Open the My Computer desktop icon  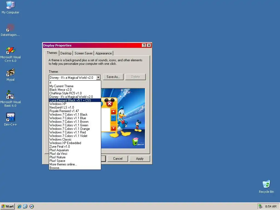pyautogui.click(x=10, y=7)
